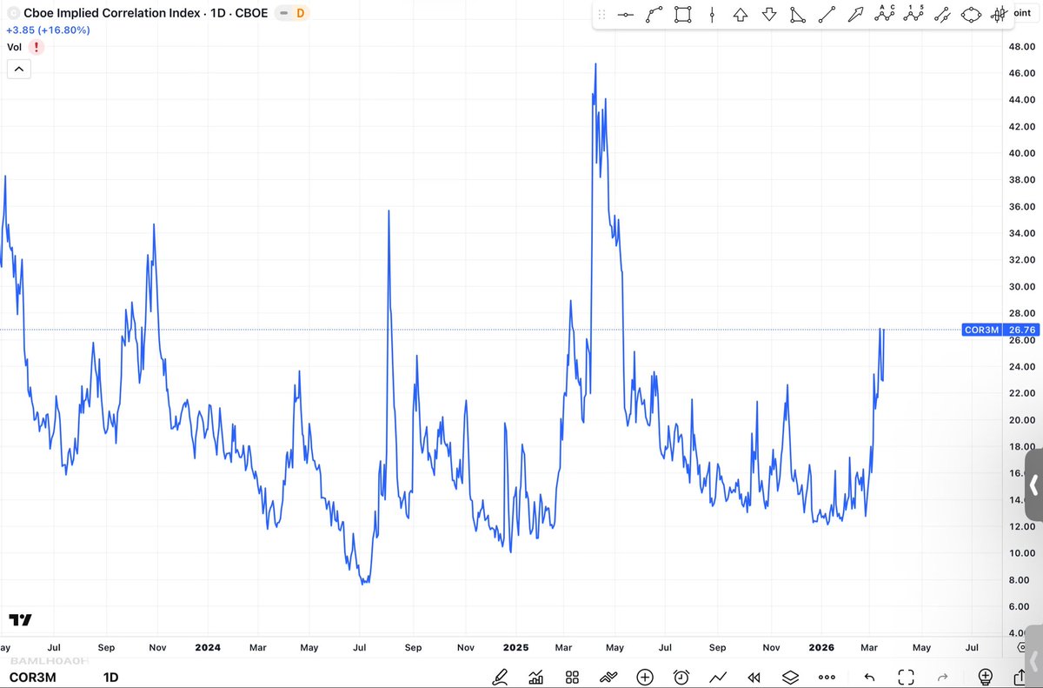Viewport: 1043px width, 688px height.
Task: Select the Elliott impulse wave 12345 tool
Action: 913,14
